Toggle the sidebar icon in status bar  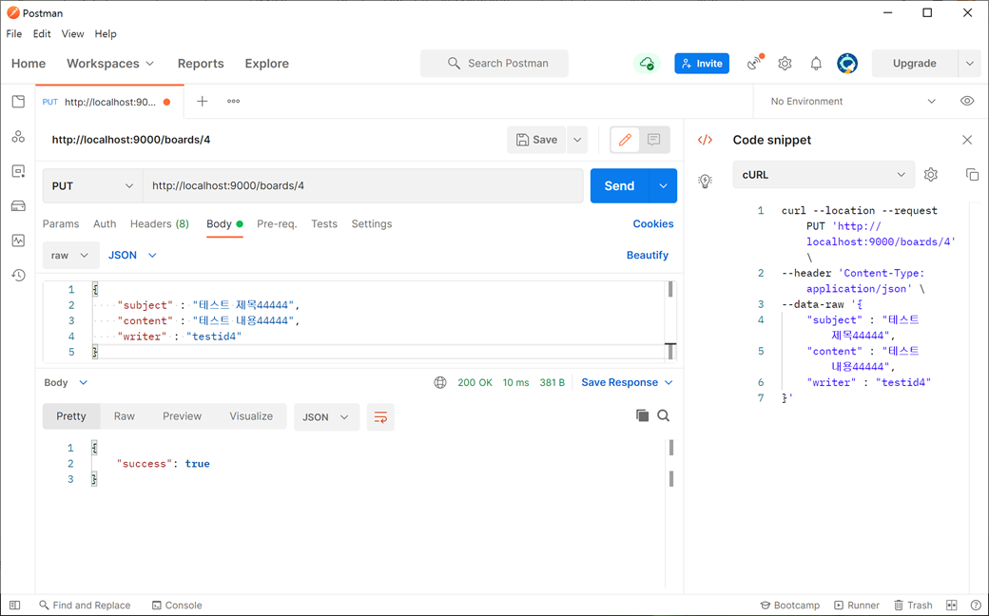point(15,605)
